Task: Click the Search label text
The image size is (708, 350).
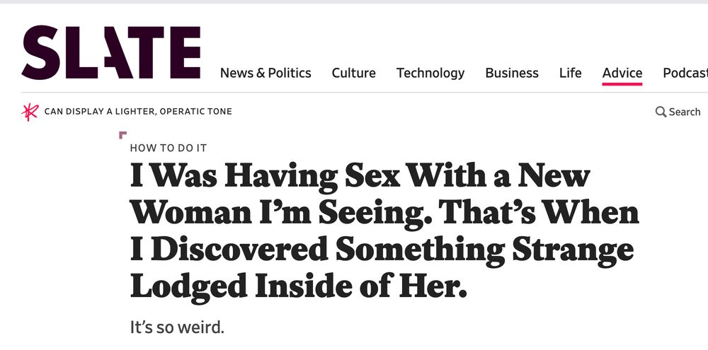Action: coord(685,112)
